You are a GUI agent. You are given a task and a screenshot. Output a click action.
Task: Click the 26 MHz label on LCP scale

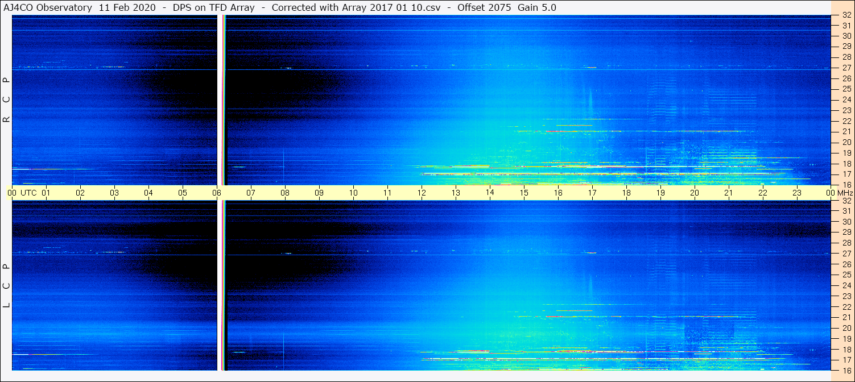tap(846, 264)
